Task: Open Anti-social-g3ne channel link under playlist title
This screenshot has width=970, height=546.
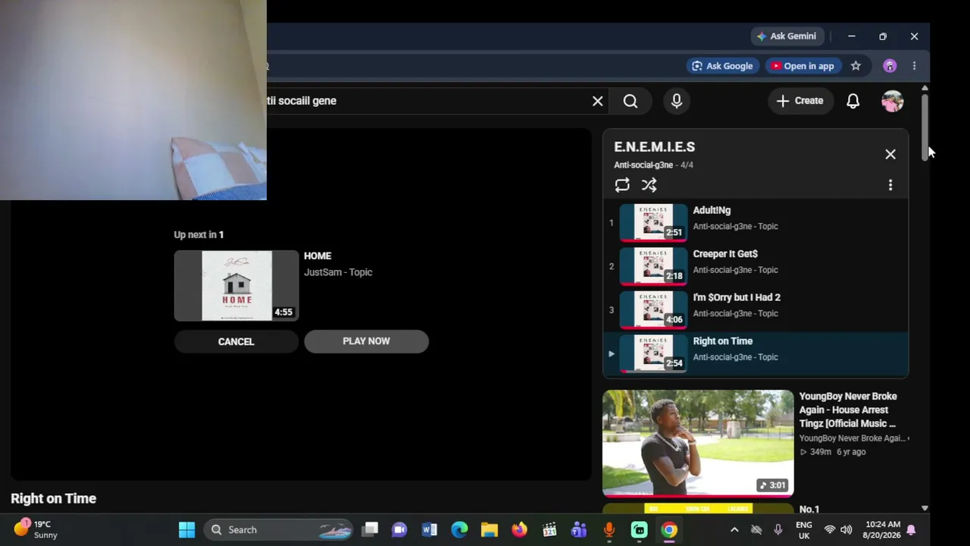Action: pyautogui.click(x=643, y=165)
